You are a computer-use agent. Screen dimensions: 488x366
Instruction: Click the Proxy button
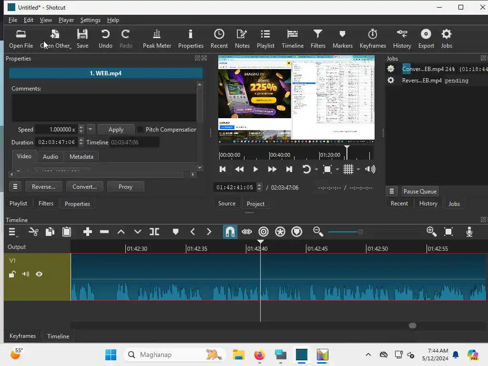pos(125,186)
